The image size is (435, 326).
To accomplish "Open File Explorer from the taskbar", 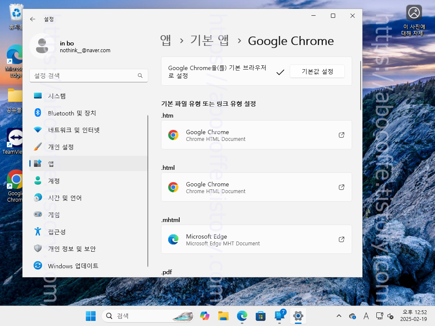I will click(x=223, y=316).
